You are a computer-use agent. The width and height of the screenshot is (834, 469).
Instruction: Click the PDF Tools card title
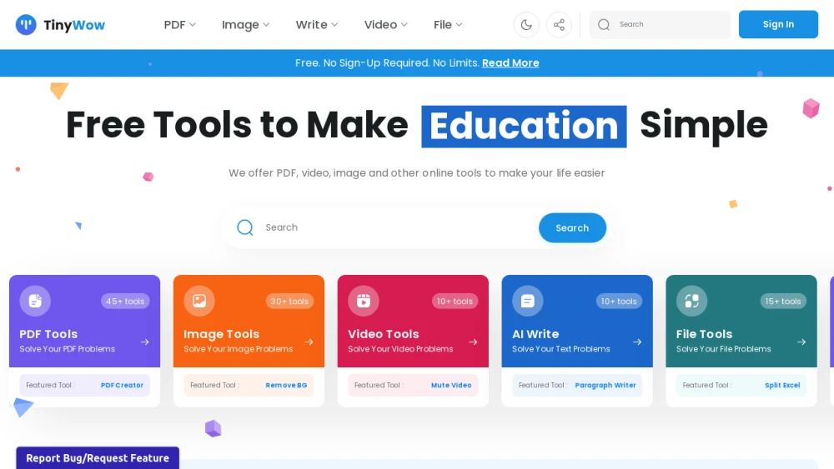48,334
